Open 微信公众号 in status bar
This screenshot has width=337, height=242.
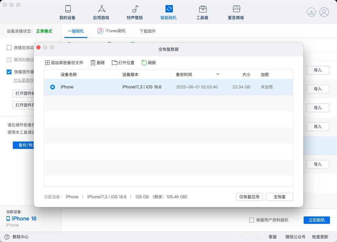[x=295, y=237]
